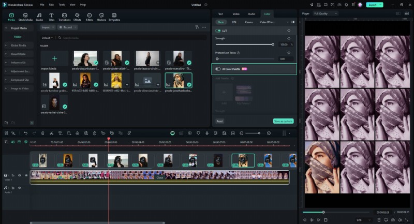The width and height of the screenshot is (414, 224).
Task: Enable the AI Color Palette toggle
Action: click(x=218, y=69)
